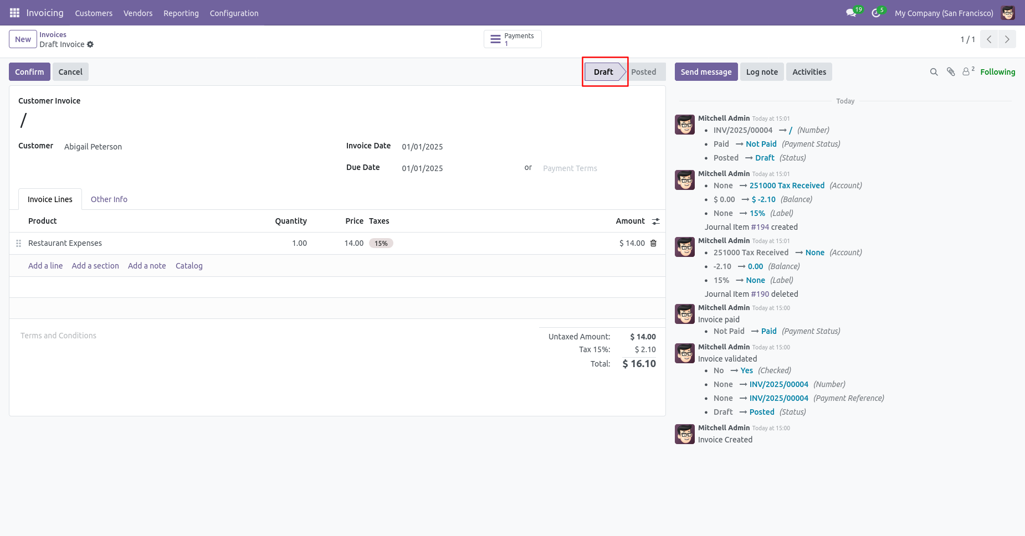Open the My Company (San Francisco) company switcher

tap(944, 13)
